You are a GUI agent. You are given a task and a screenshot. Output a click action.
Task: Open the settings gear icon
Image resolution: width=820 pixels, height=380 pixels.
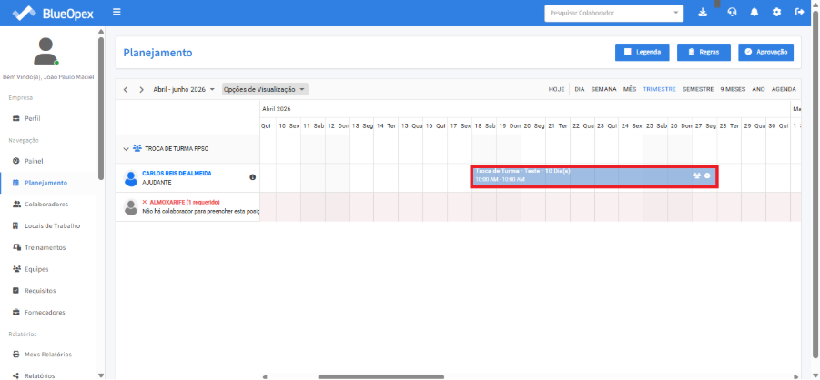click(776, 13)
